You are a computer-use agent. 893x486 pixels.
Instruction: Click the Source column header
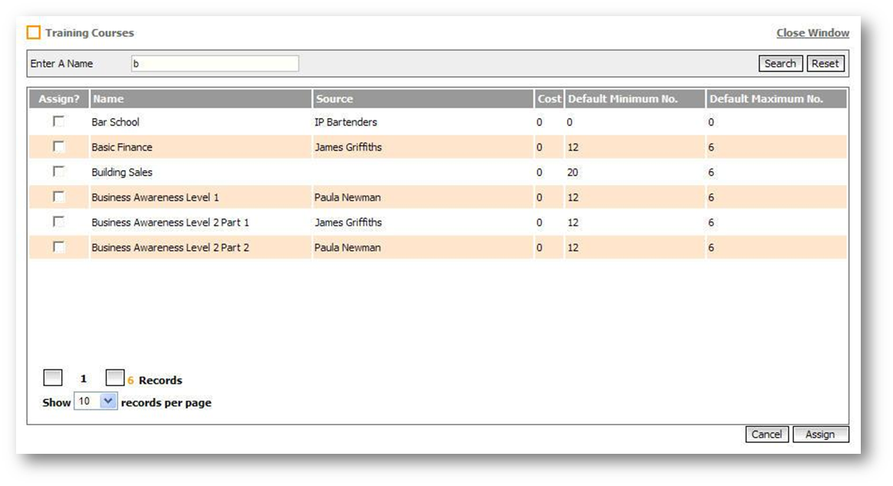click(334, 99)
